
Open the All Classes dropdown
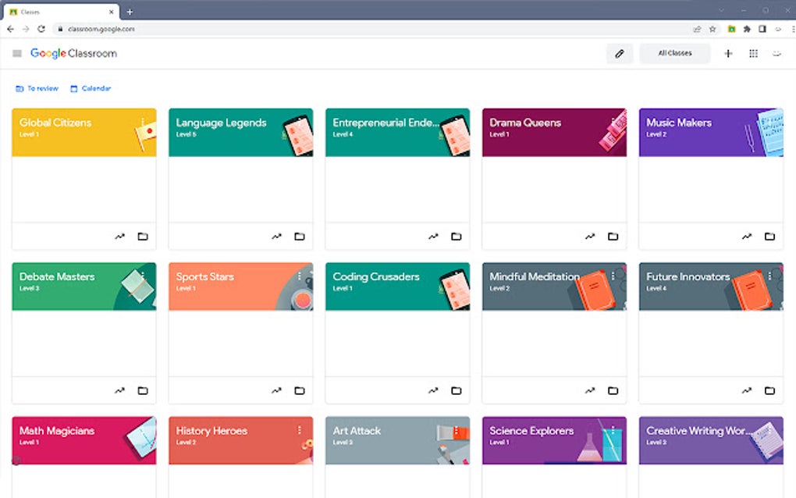coord(674,53)
